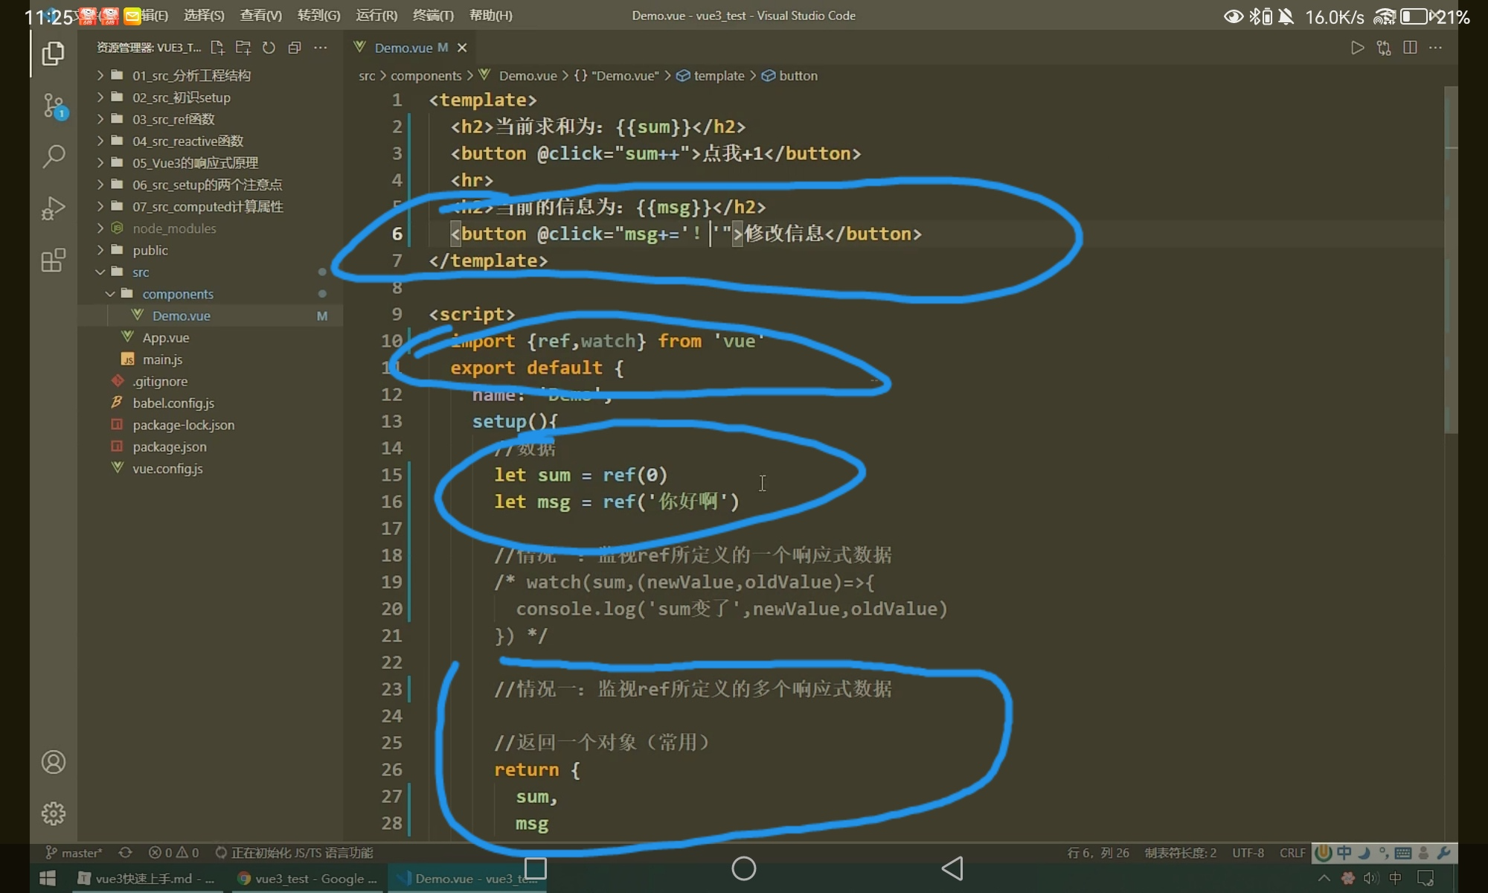Image resolution: width=1488 pixels, height=893 pixels.
Task: Open the Source Control view
Action: tap(54, 106)
